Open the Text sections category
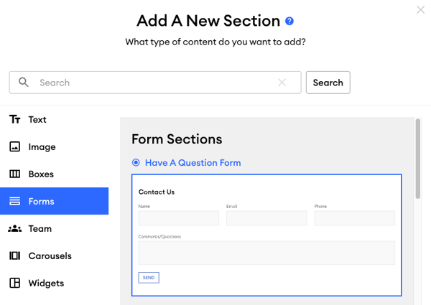Viewport: 431px width, 305px height. point(37,120)
